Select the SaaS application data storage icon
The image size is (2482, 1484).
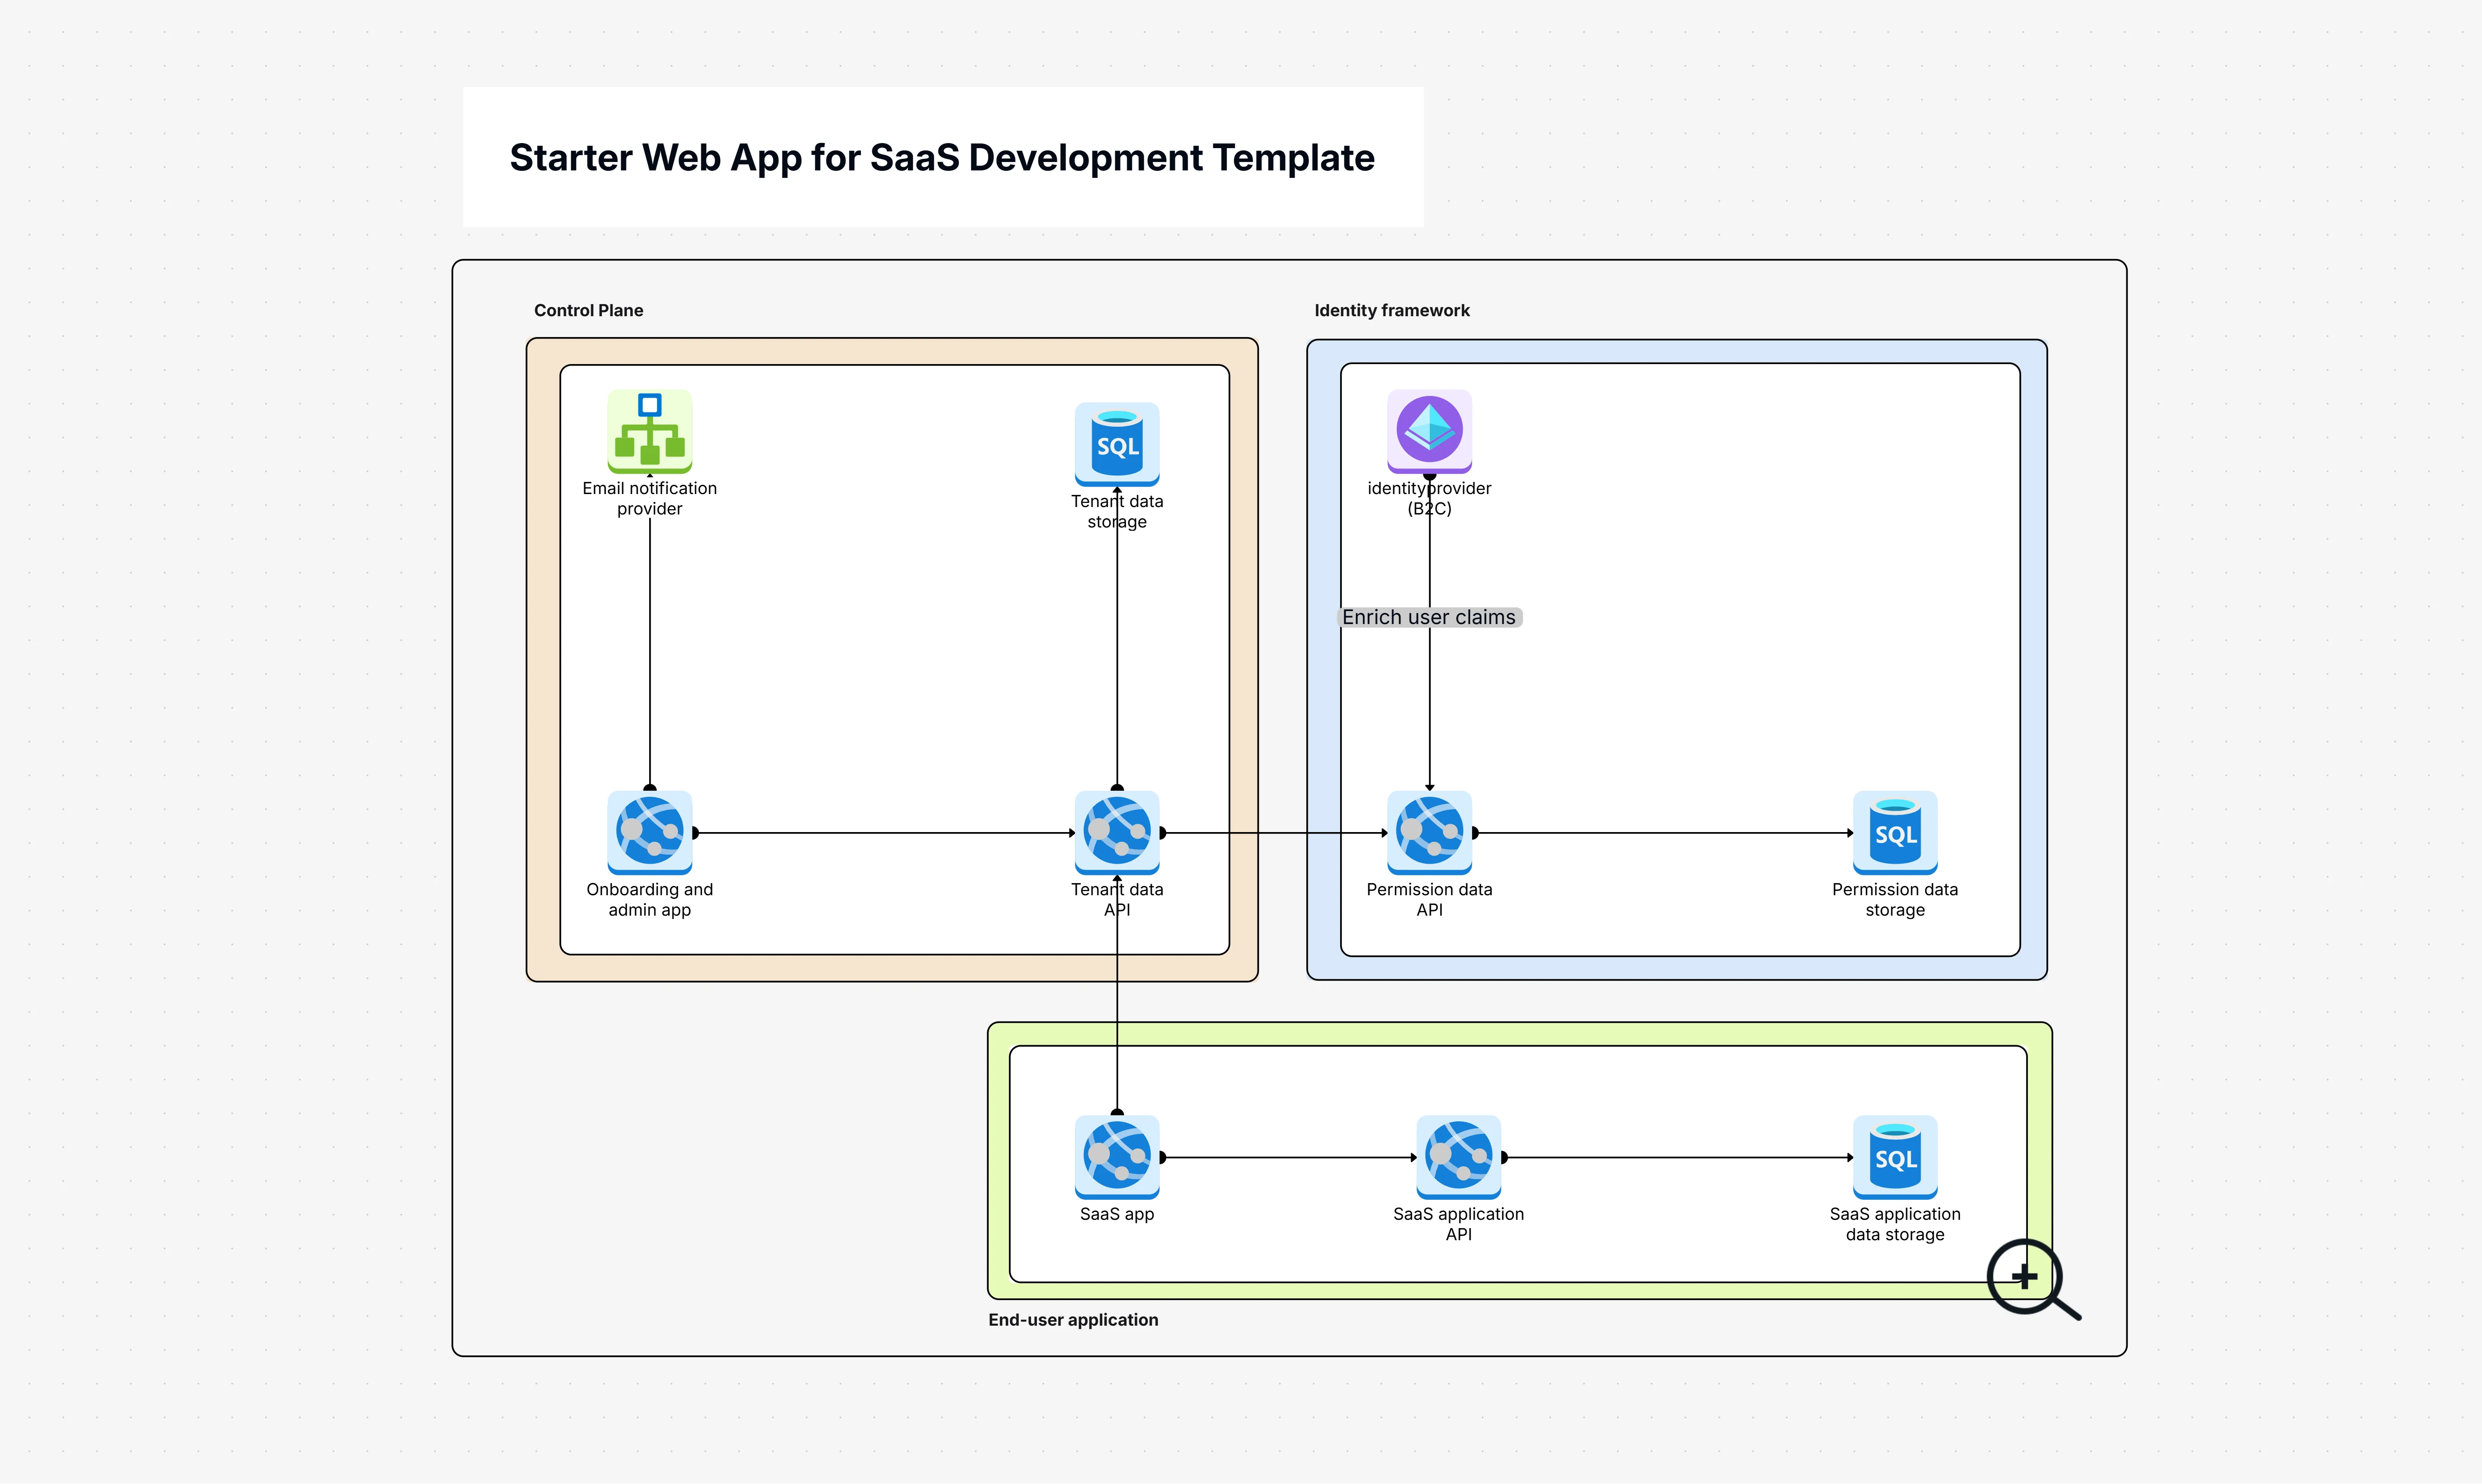click(x=1895, y=1157)
